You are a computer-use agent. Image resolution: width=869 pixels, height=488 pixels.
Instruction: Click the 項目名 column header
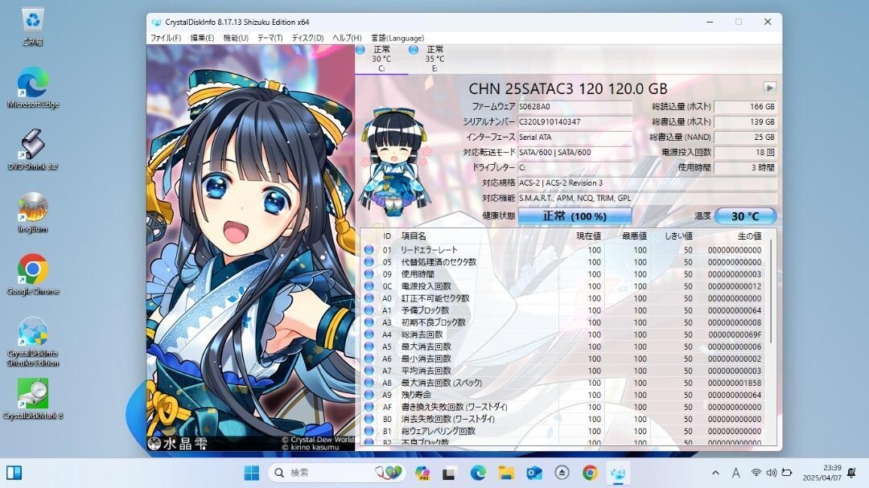coord(414,236)
